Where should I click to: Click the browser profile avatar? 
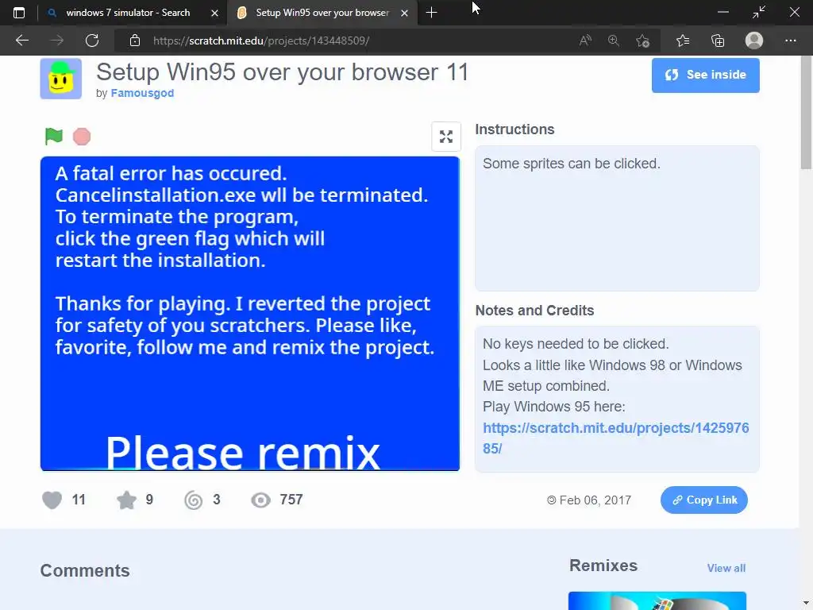point(754,41)
